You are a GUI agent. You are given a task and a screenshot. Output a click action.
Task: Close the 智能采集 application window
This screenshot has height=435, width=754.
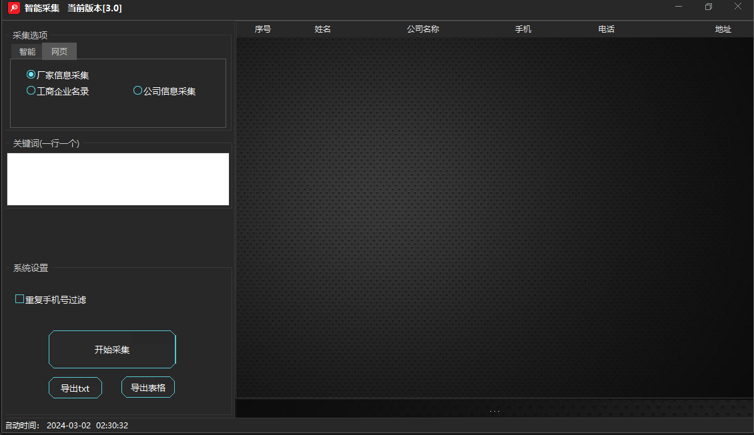tap(738, 7)
